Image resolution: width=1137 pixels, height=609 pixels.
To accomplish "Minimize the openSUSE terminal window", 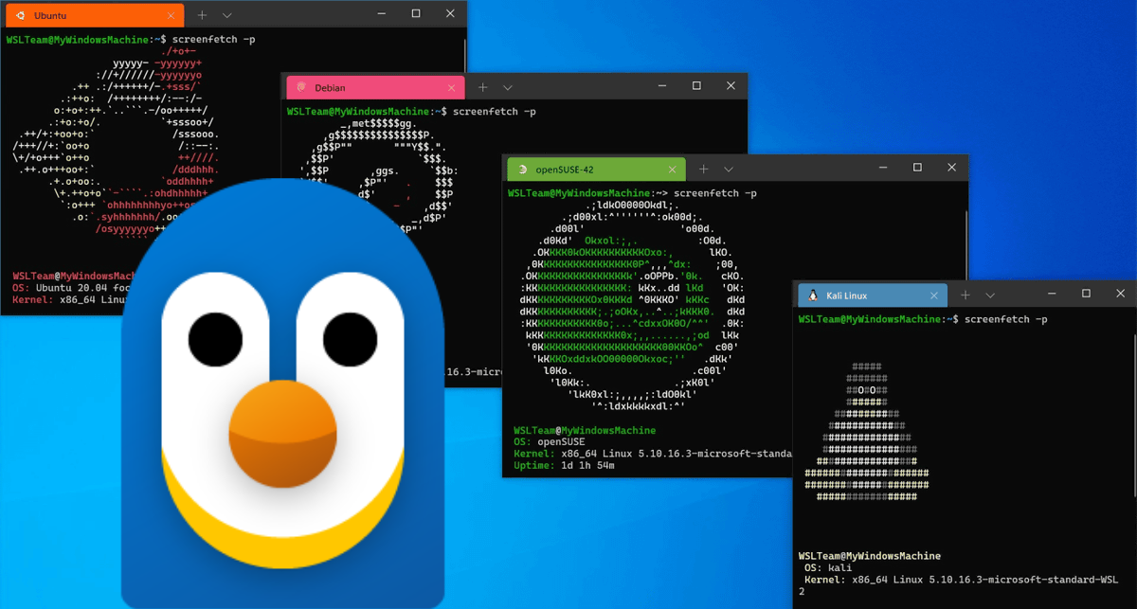I will pyautogui.click(x=884, y=168).
